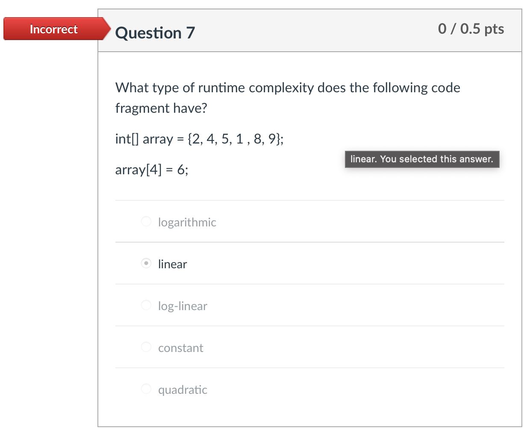Click the quadratic option label text
524x428 pixels.
click(x=183, y=389)
